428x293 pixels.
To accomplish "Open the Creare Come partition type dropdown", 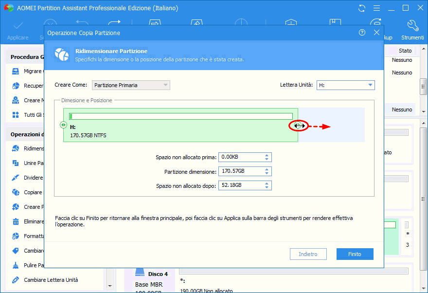I will click(x=131, y=85).
